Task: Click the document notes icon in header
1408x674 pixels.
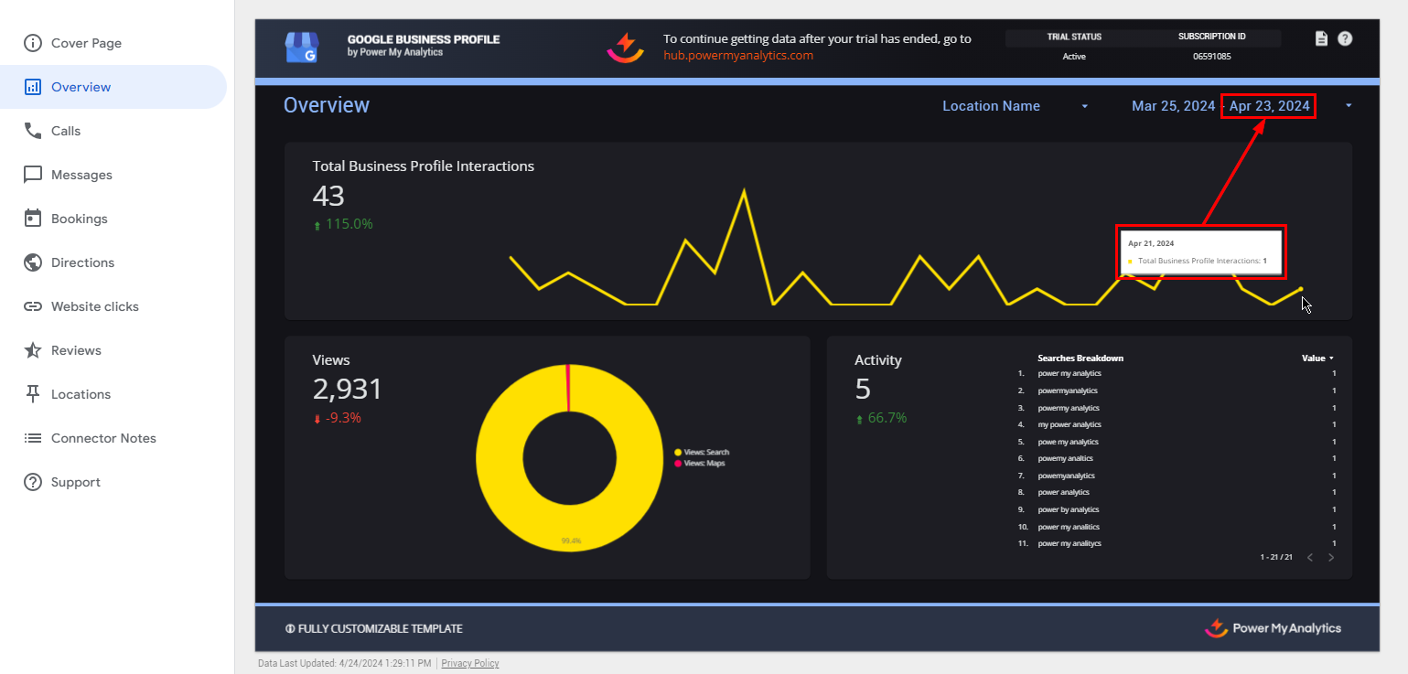Action: coord(1321,38)
